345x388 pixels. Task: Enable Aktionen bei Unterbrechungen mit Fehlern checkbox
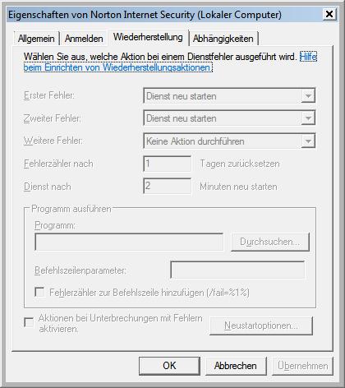[29, 322]
